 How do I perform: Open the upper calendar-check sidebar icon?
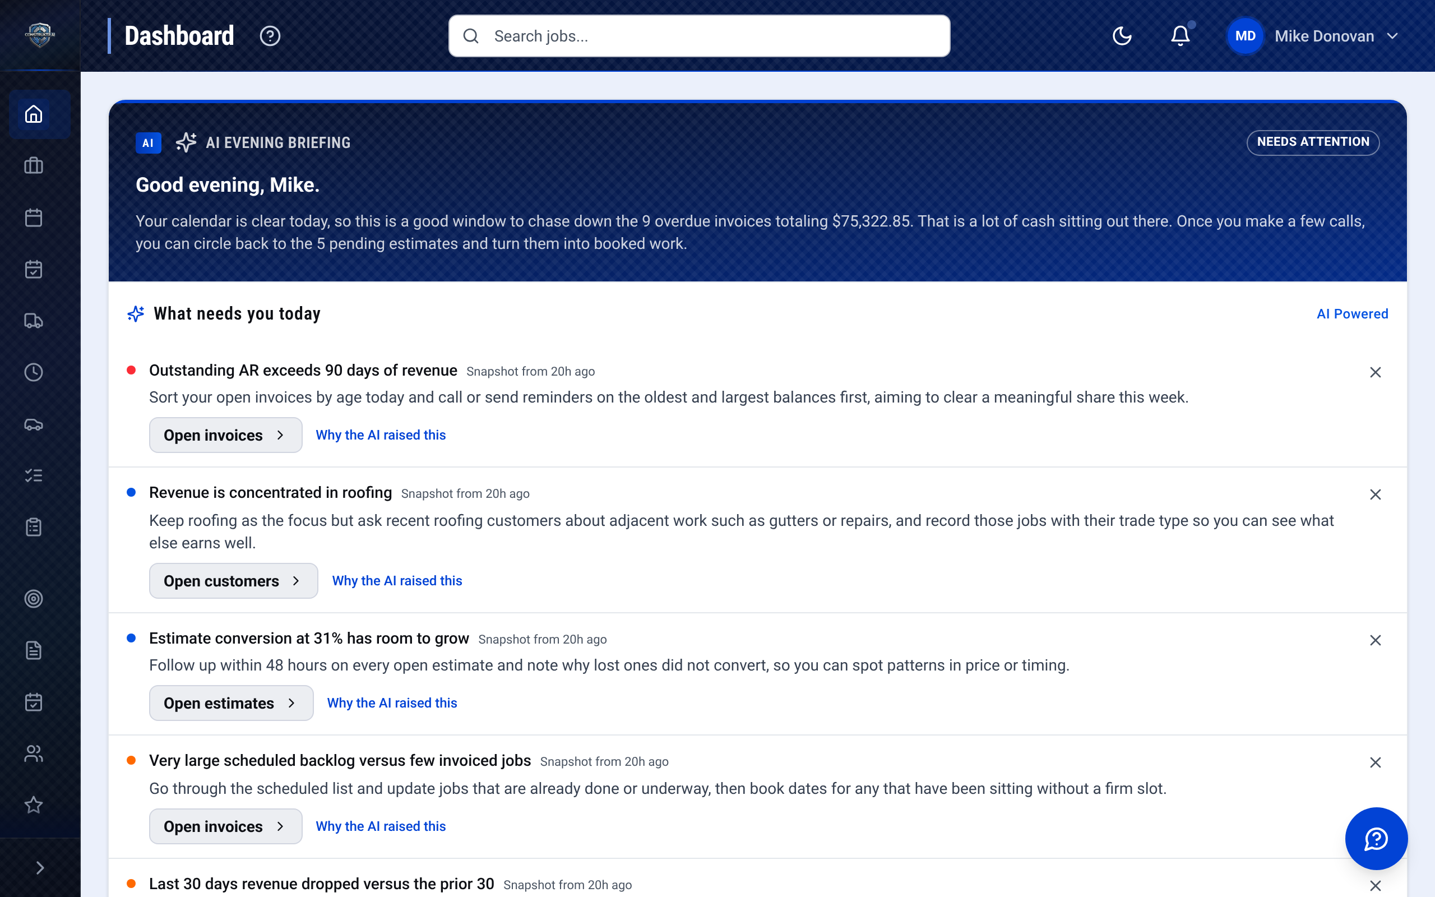34,269
